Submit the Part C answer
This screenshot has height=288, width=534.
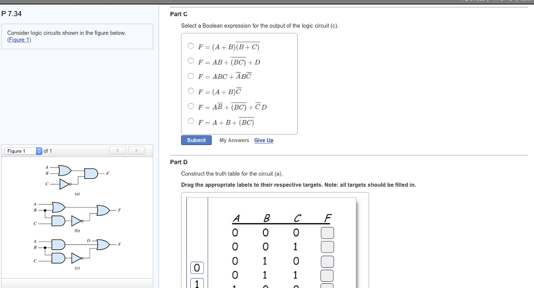196,140
